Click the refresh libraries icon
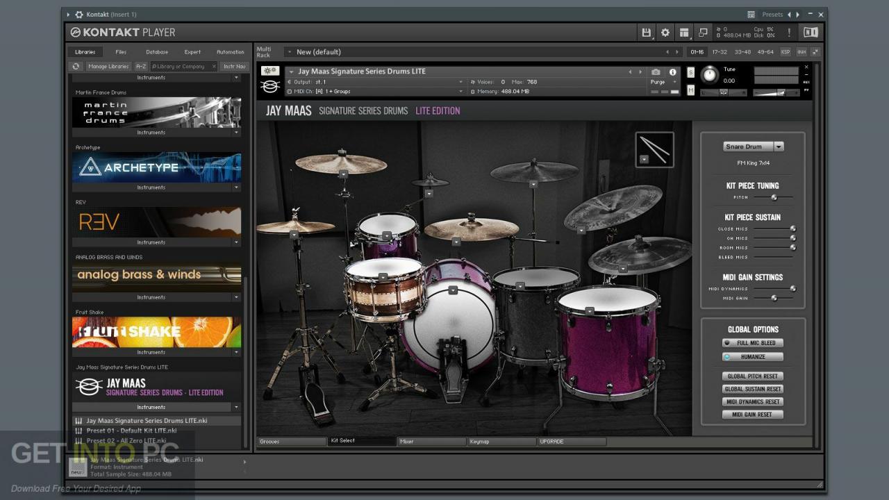The image size is (889, 500). coord(76,66)
